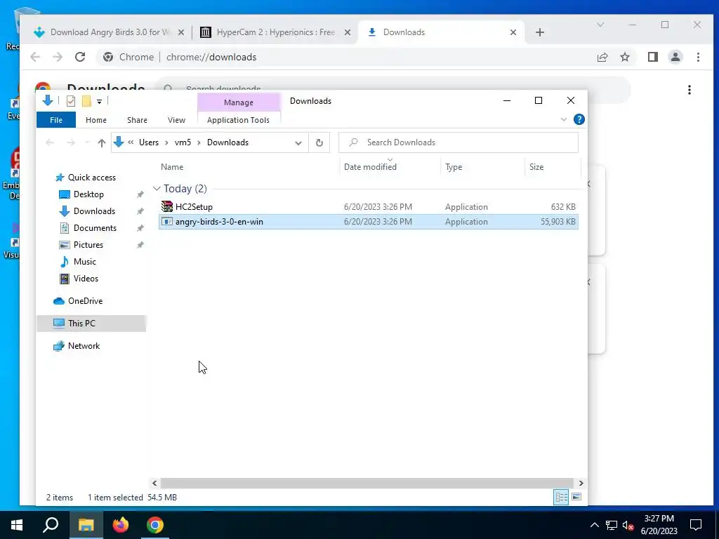Select the HC2Setup file icon
This screenshot has height=539, width=719.
pyautogui.click(x=167, y=206)
